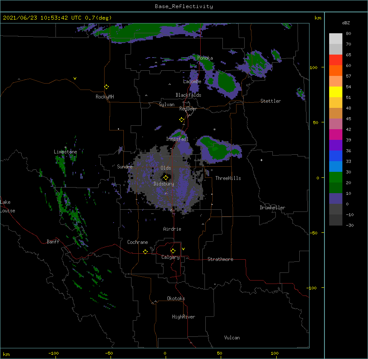368x359 pixels.
Task: Click the Drumheller label
Action: (272, 208)
